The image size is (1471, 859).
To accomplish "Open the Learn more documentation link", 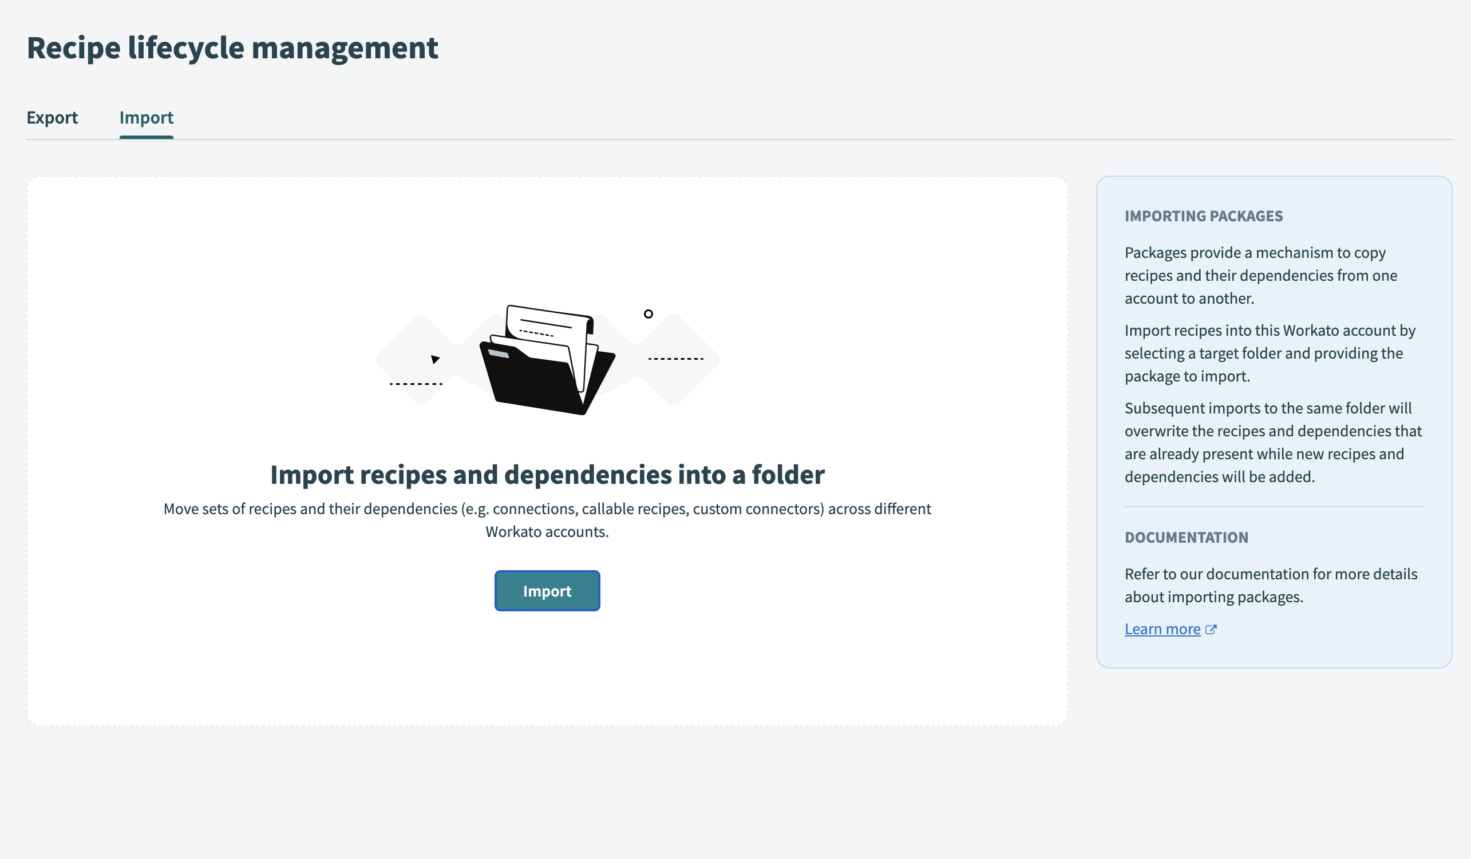I will click(1162, 629).
